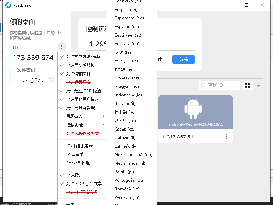
Task: Open options for the android Redmi card
Action: (226, 136)
